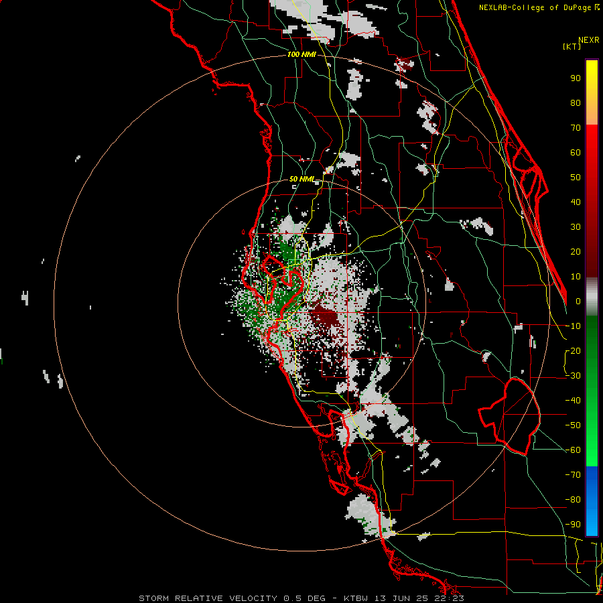Click the NEXR label above the color scale
This screenshot has width=603, height=603.
[x=589, y=40]
